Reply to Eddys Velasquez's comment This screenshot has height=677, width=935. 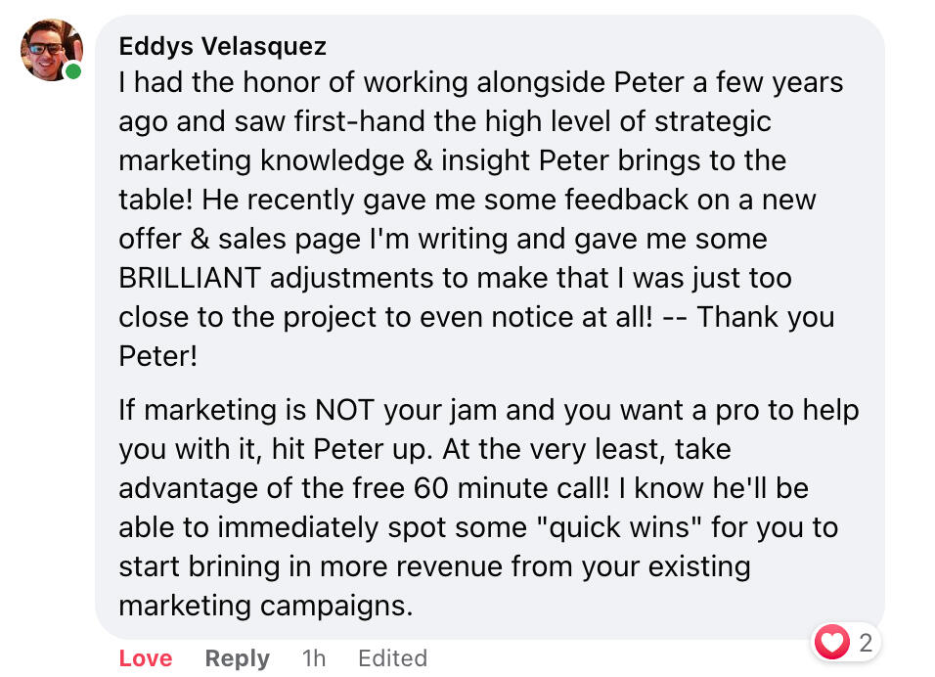[x=237, y=658]
